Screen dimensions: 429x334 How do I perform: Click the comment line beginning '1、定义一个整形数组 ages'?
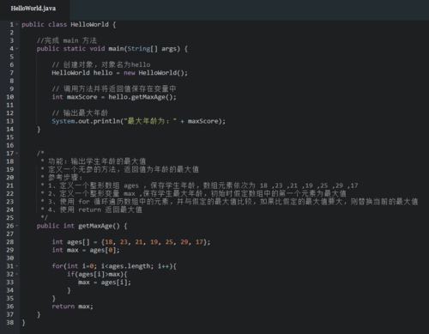point(199,185)
